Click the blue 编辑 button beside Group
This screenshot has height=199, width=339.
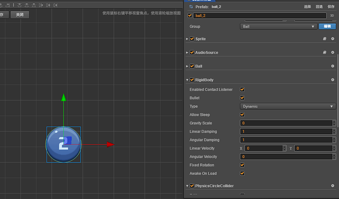(327, 27)
